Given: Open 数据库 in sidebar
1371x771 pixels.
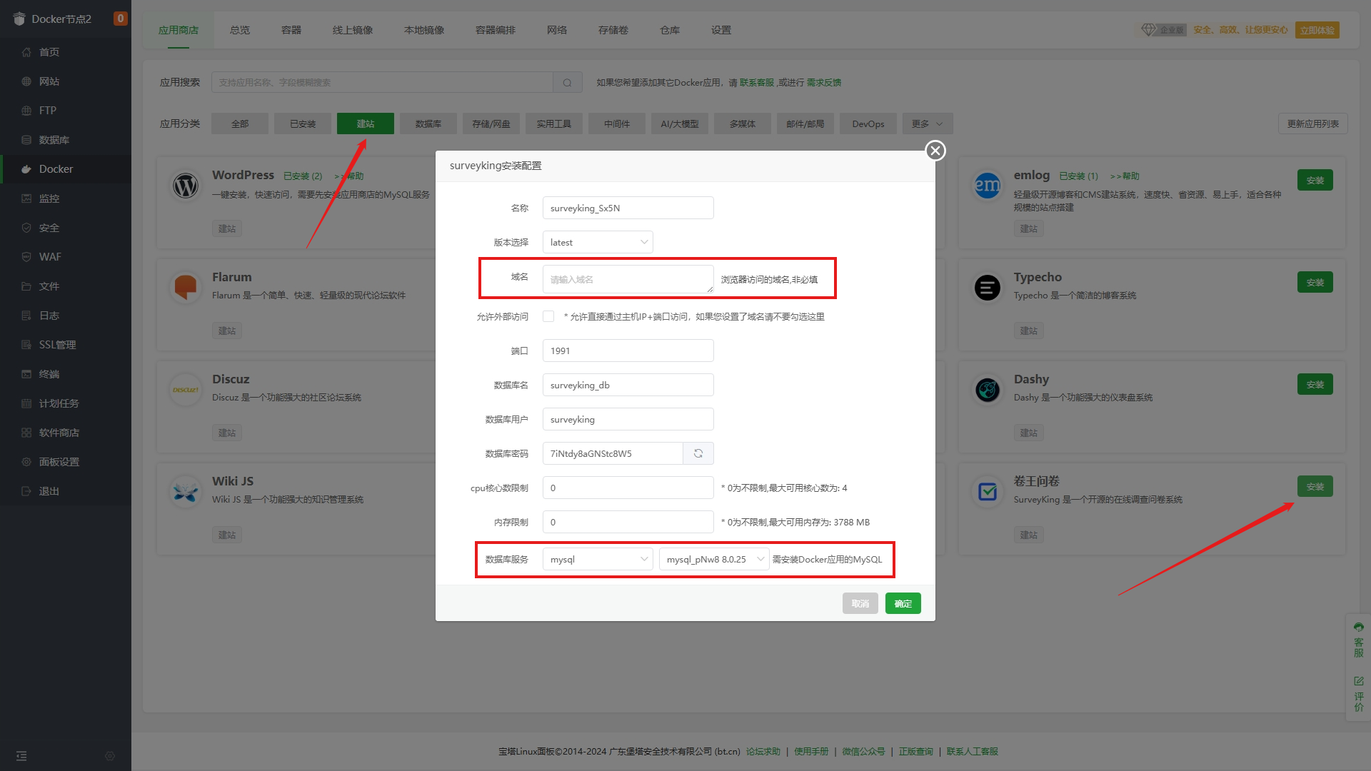Looking at the screenshot, I should click(x=66, y=140).
